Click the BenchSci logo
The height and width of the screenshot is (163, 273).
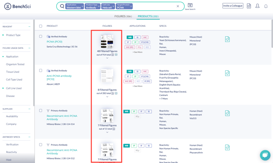click(17, 6)
